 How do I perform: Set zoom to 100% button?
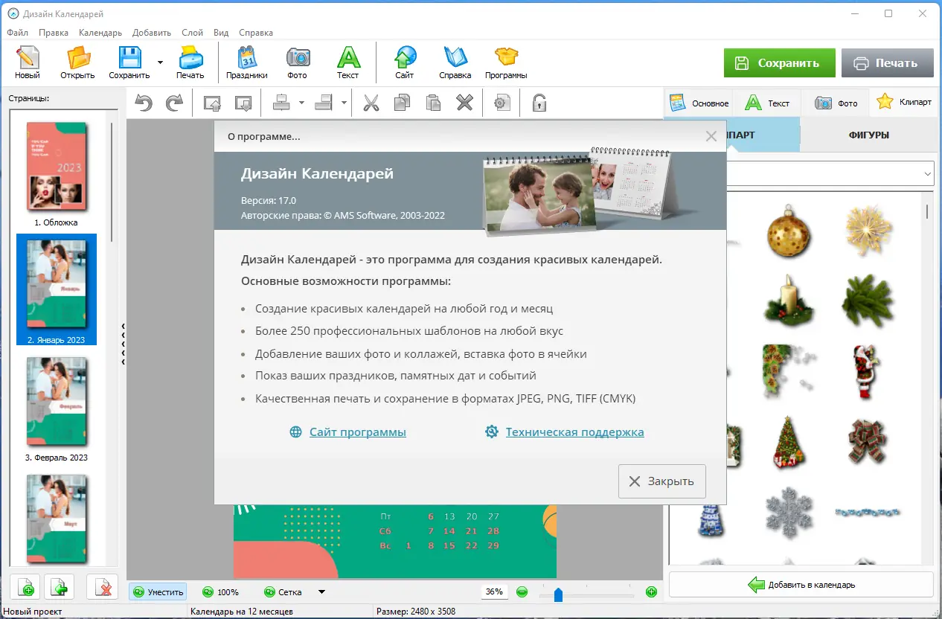pyautogui.click(x=220, y=592)
